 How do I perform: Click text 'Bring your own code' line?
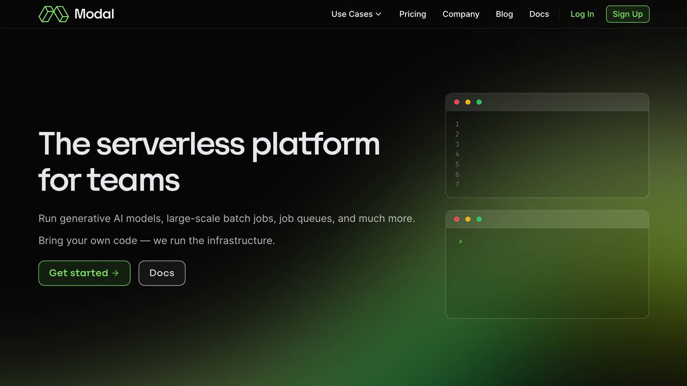click(157, 240)
